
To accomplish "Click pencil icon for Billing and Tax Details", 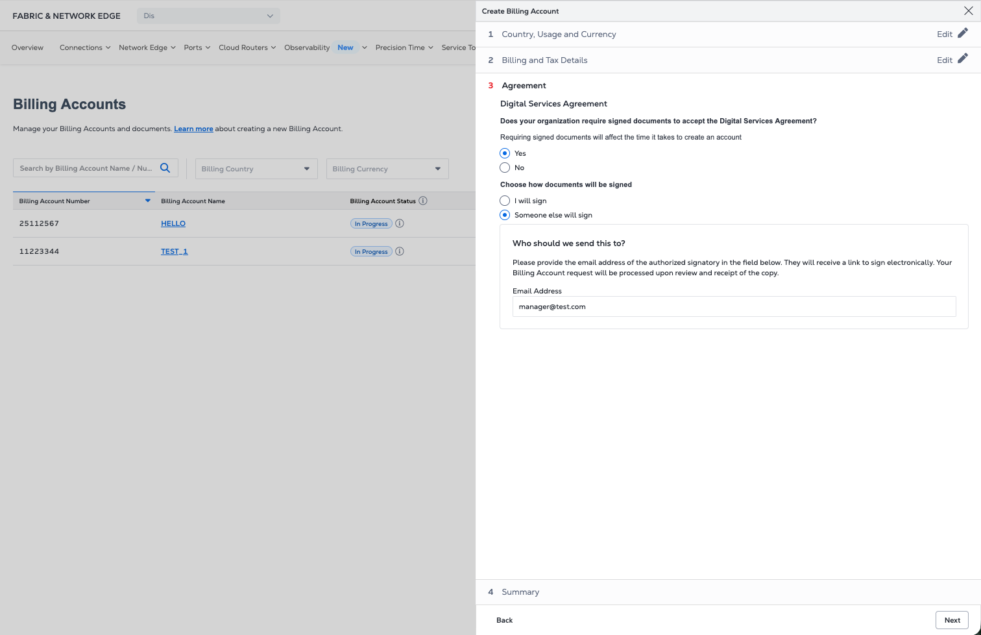I will tap(963, 59).
